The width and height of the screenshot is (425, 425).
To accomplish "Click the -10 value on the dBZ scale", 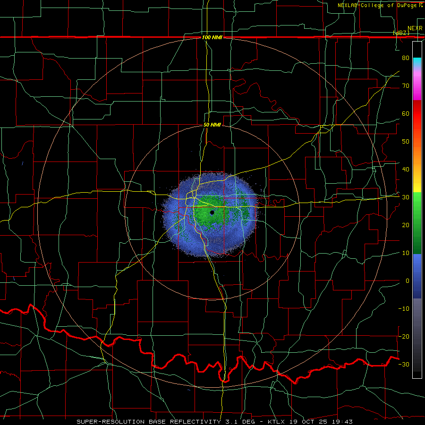I will click(404, 309).
